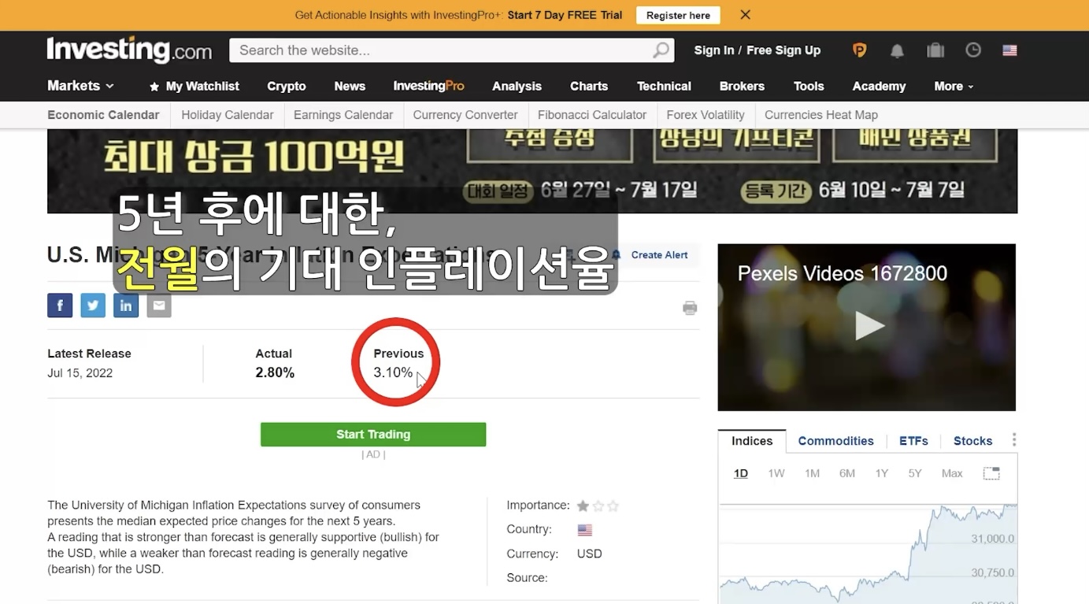
Task: Open the Academy menu
Action: (x=879, y=86)
